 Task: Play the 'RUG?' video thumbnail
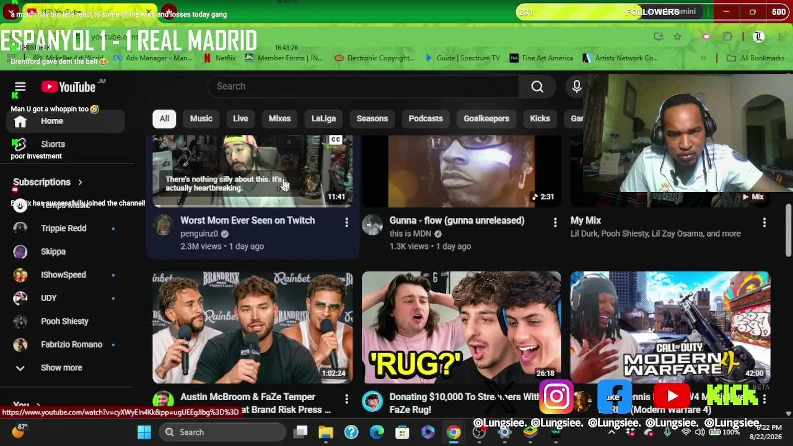click(x=462, y=328)
